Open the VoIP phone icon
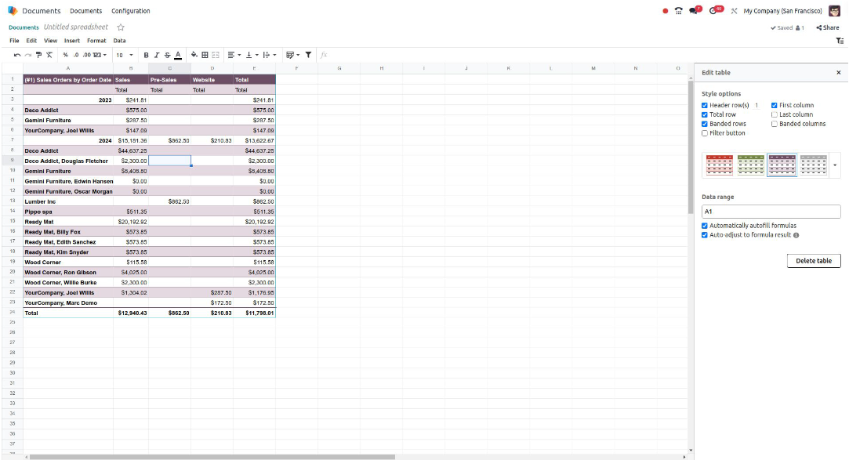Screen dimensions: 849x460 pos(678,11)
